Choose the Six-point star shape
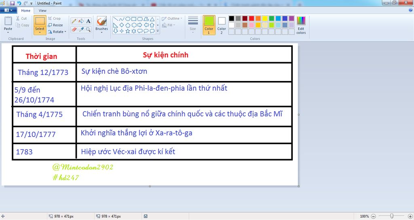This screenshot has width=414, height=220. point(134,31)
